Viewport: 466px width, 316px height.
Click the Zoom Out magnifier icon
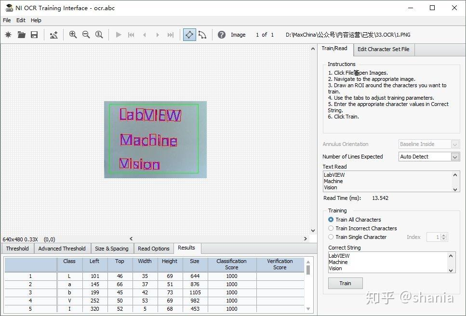click(x=85, y=35)
